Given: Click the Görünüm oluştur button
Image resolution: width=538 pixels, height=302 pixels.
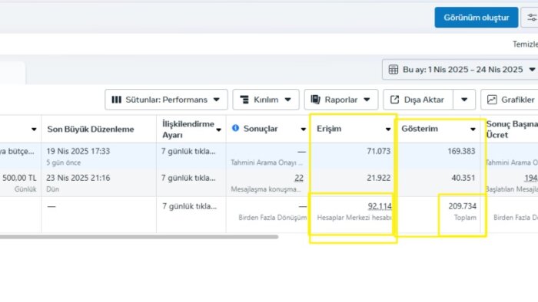Looking at the screenshot, I should click(x=477, y=18).
